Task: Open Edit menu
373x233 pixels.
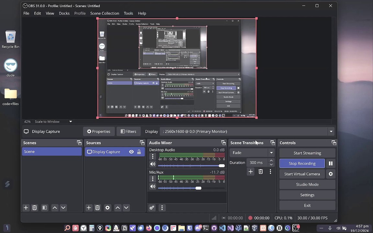Action: (38, 13)
